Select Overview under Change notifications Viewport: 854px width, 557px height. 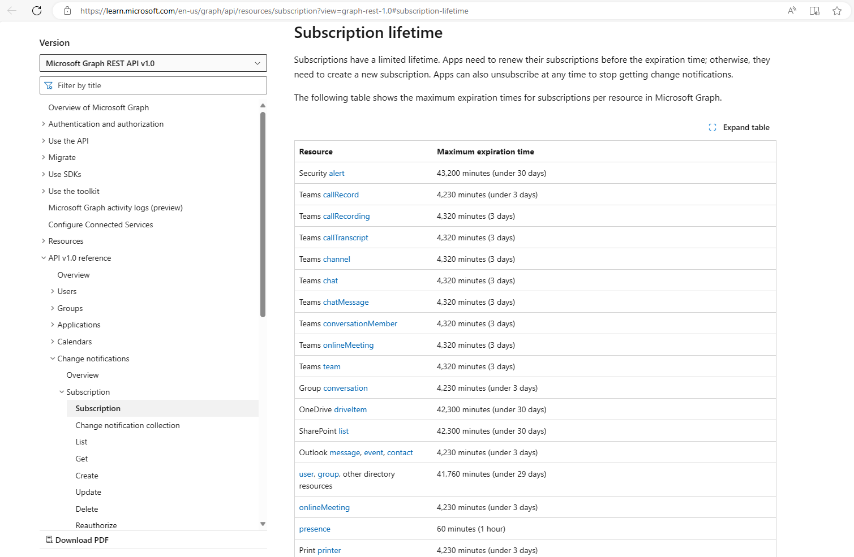83,375
